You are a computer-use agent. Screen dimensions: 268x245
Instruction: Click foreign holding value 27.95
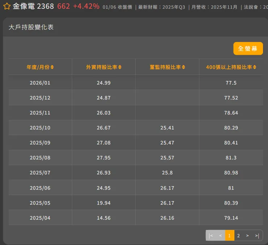click(x=104, y=158)
